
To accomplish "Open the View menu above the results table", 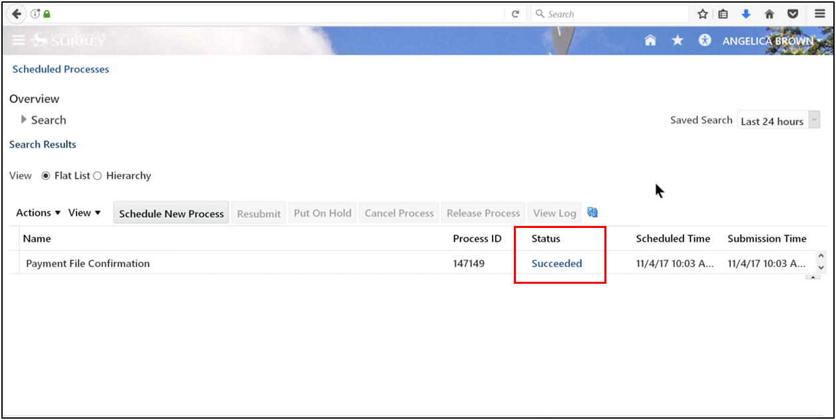I will (x=84, y=212).
